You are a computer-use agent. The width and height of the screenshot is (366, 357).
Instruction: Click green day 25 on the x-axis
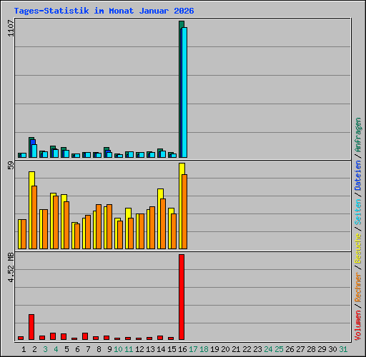click(x=280, y=349)
